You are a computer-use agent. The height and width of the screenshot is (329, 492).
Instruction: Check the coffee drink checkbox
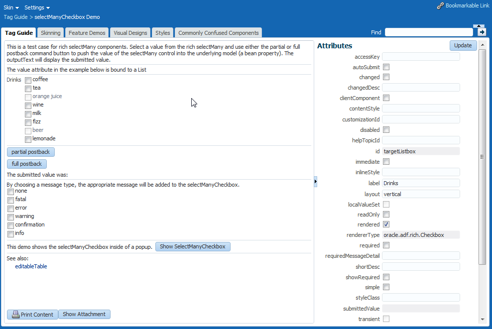point(28,80)
